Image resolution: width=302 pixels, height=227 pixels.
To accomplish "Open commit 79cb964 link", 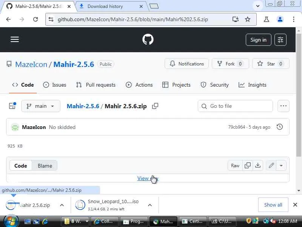I will pos(237,127).
